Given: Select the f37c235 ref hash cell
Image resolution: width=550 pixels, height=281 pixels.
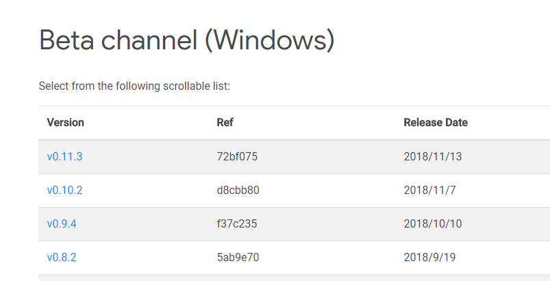Looking at the screenshot, I should click(x=237, y=224).
